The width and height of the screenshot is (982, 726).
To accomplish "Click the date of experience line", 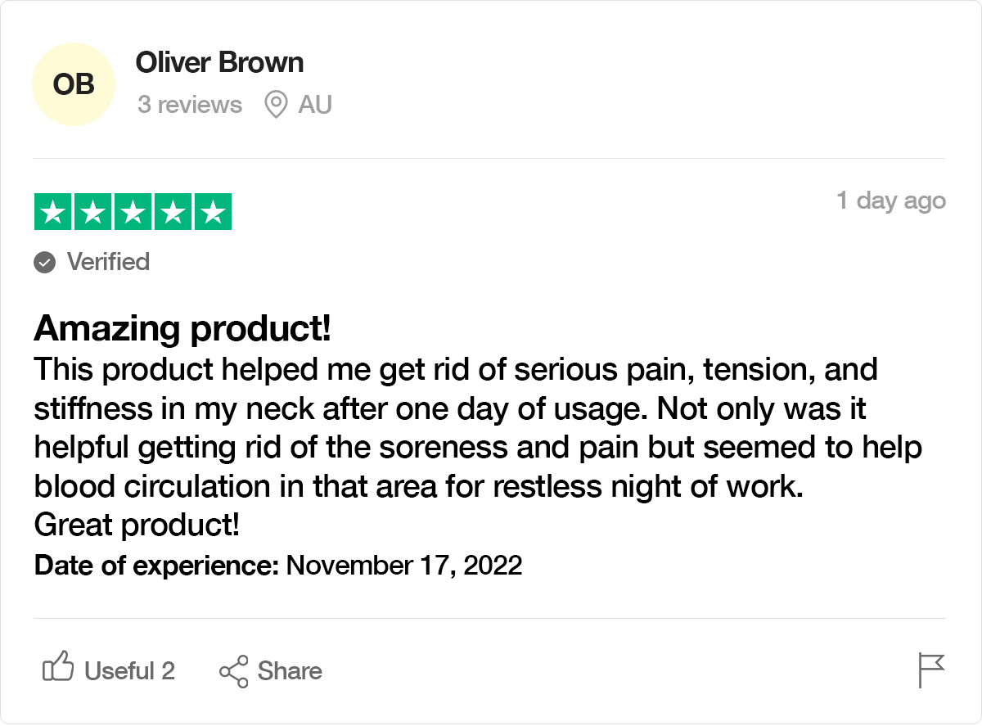I will click(x=278, y=566).
